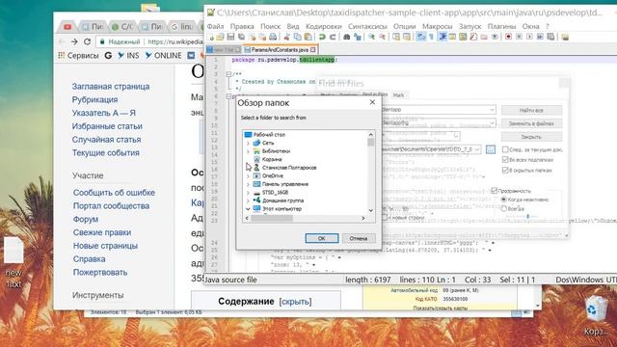The width and height of the screenshot is (617, 347).
Task: Click the Print toolbar icon
Action: (x=273, y=38)
